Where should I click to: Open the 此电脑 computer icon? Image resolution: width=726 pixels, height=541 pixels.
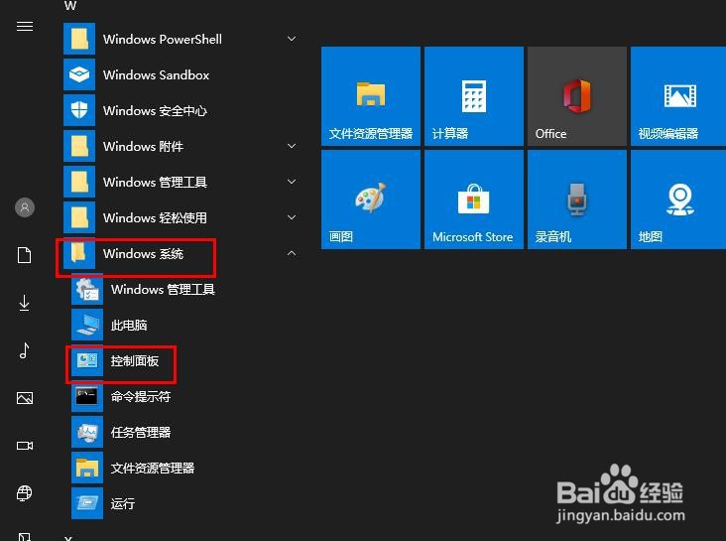[x=87, y=325]
